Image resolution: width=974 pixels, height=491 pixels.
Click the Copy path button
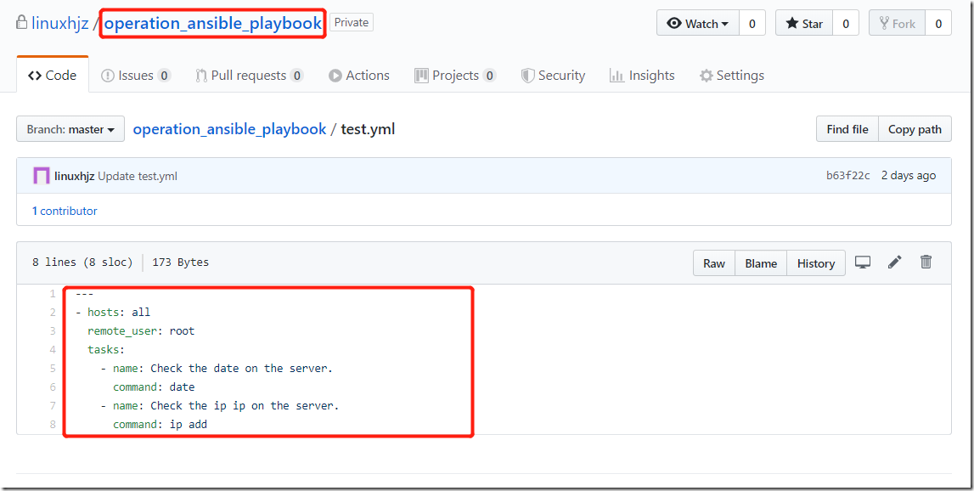(915, 129)
